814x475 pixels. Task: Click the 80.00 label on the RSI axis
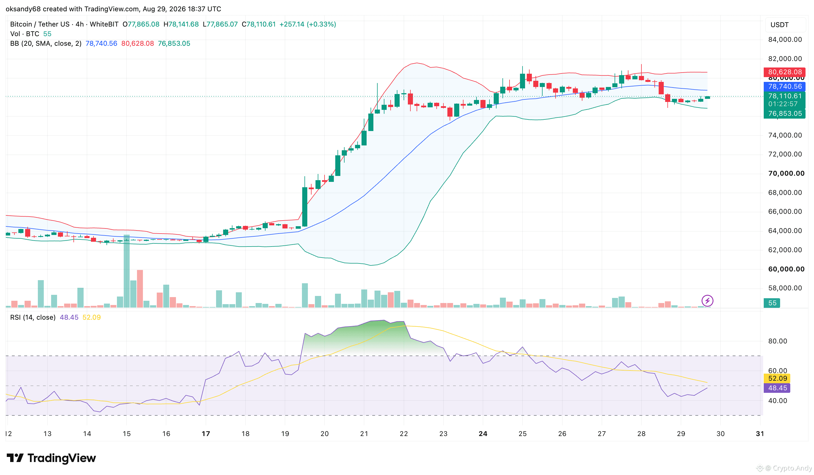[778, 341]
